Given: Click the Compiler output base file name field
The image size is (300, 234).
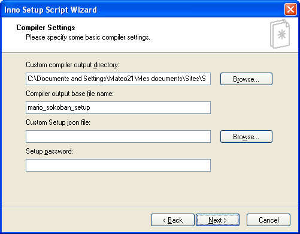Looking at the screenshot, I should tap(118, 107).
